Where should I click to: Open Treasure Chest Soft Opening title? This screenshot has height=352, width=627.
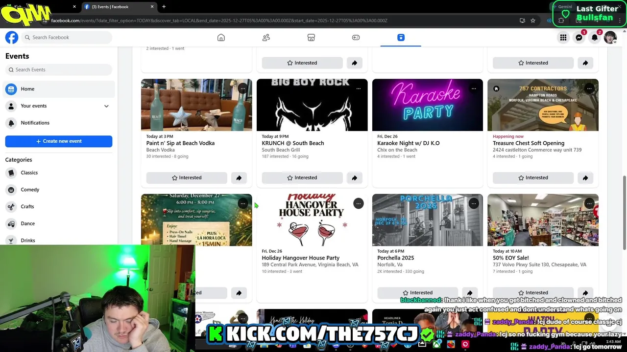pos(529,143)
